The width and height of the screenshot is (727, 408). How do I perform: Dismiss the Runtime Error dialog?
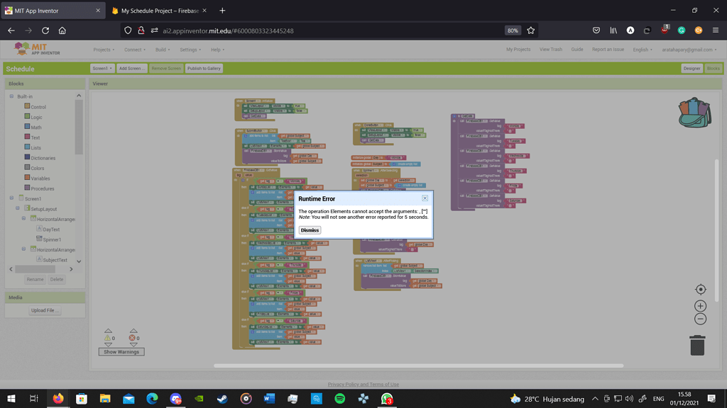(x=309, y=229)
